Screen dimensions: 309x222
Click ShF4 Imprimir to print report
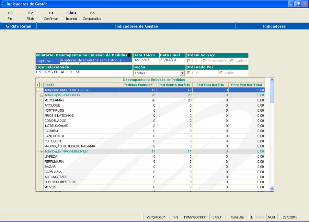click(x=71, y=16)
